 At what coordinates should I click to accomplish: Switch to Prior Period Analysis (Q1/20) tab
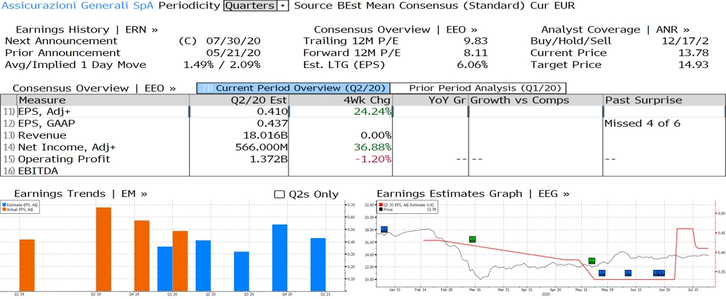(x=479, y=88)
